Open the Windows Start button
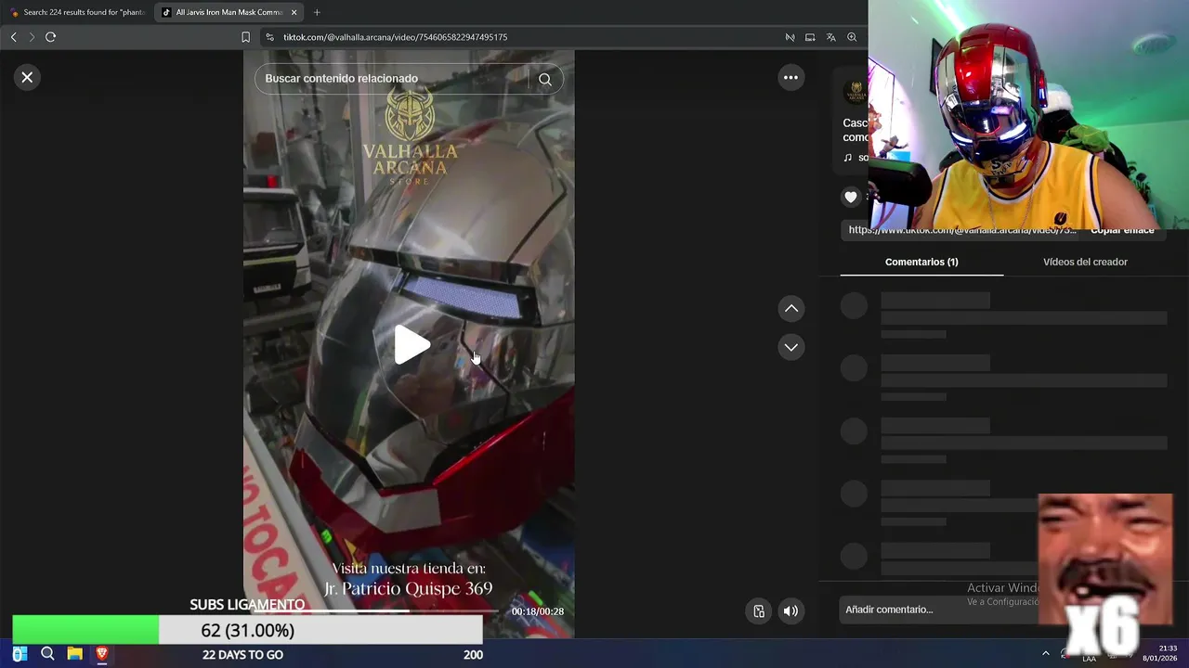 [x=20, y=654]
